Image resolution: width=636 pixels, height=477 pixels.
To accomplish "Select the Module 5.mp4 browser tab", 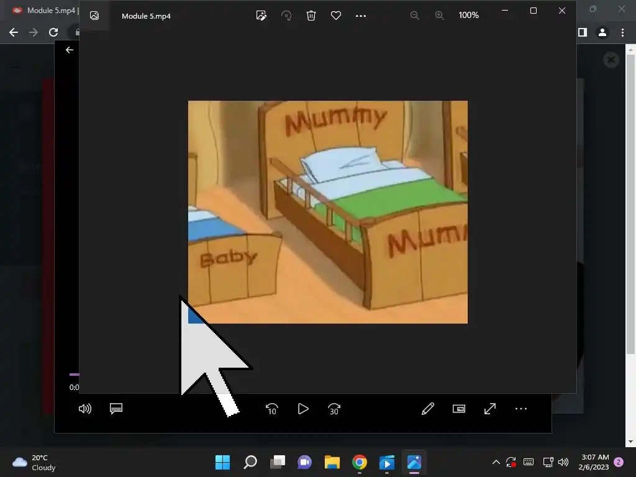I will pos(45,11).
